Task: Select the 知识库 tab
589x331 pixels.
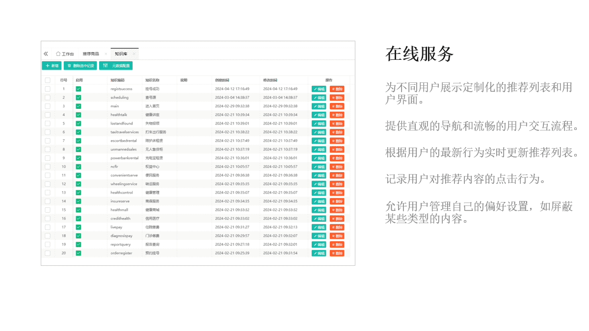Action: [121, 53]
